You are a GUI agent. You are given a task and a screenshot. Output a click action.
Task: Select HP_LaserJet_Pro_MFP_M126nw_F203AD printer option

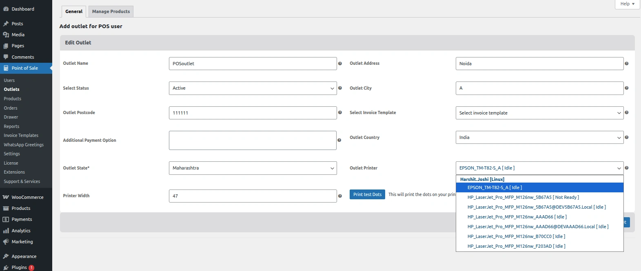[516, 246]
